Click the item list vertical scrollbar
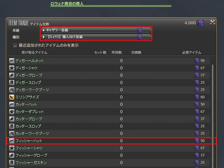Image resolution: width=224 pixels, height=168 pixels. (213, 116)
